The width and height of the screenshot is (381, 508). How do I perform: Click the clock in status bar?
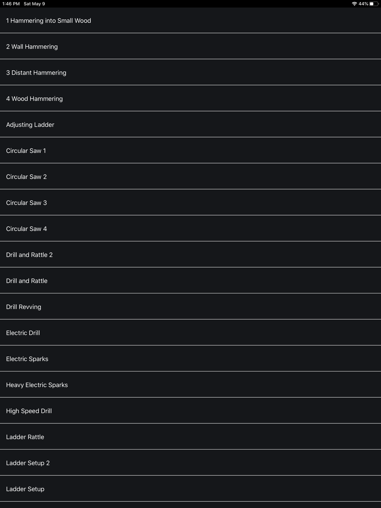coord(11,4)
